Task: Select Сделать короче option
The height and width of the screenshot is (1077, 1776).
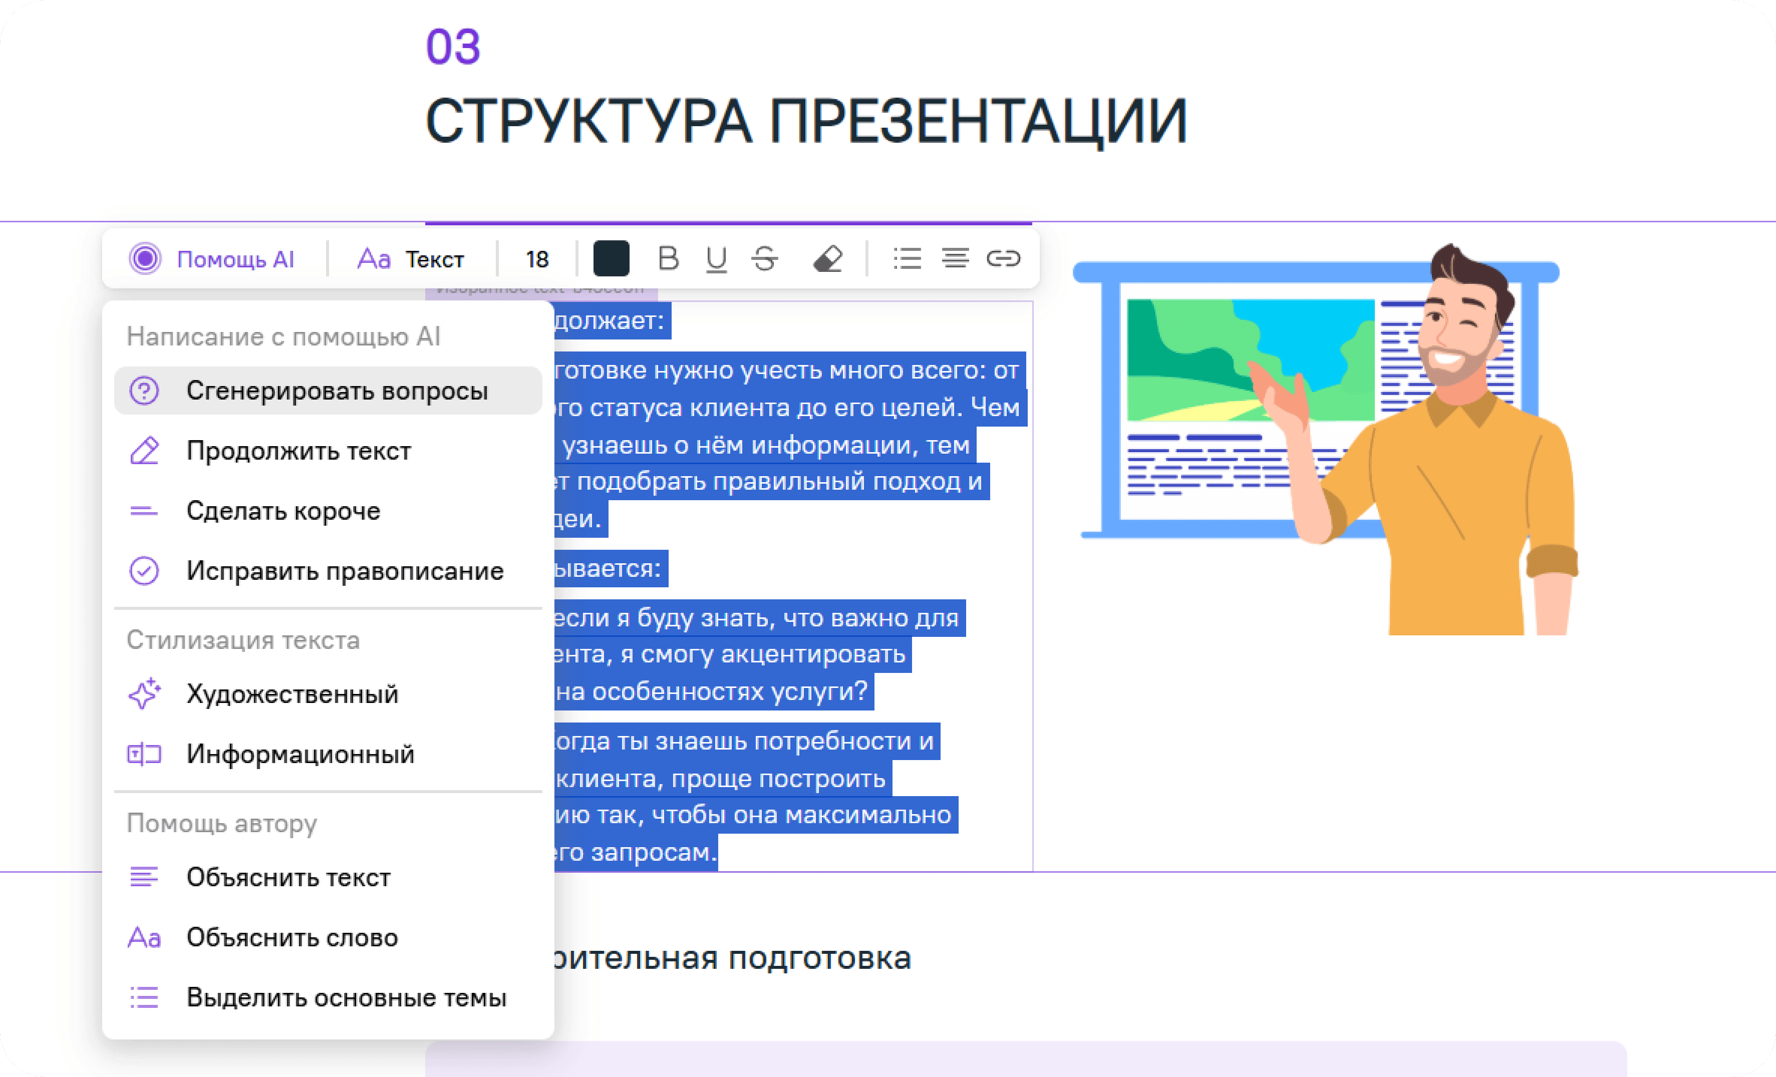Action: tap(282, 511)
